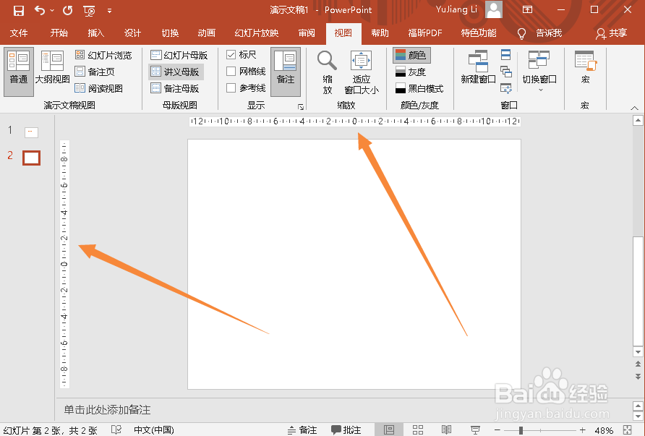Screen dimensions: 645x436
Task: Start slideshow from beginning icon
Action: click(x=89, y=11)
